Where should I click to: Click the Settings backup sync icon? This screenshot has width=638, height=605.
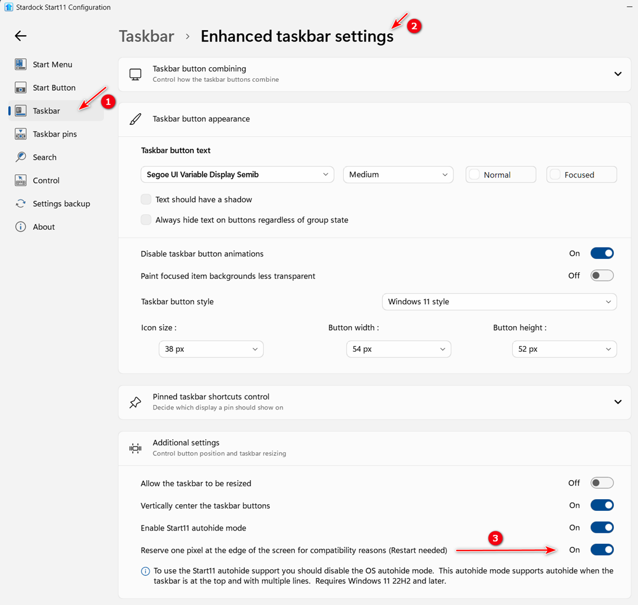pyautogui.click(x=21, y=203)
